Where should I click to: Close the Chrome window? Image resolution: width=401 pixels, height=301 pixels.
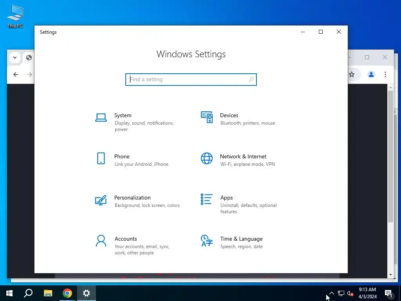(x=385, y=57)
